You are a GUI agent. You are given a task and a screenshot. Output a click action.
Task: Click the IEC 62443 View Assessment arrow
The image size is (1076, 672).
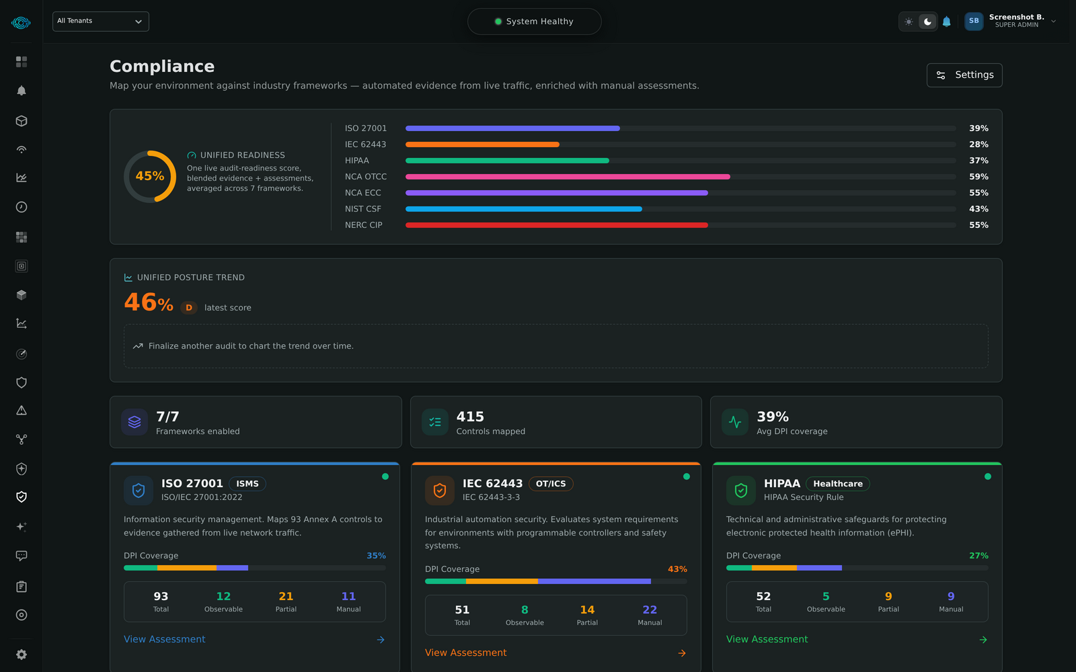tap(682, 653)
